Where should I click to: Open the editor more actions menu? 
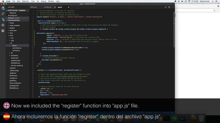pyautogui.click(x=173, y=7)
